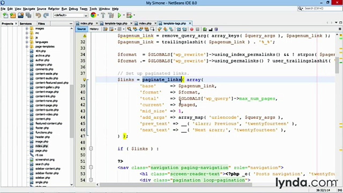Click the green icon after macro buttons
The height and width of the screenshot is (193, 343).
(x=204, y=29)
